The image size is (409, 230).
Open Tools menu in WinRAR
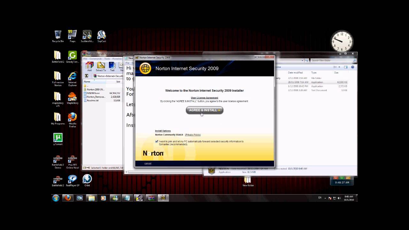click(x=107, y=59)
